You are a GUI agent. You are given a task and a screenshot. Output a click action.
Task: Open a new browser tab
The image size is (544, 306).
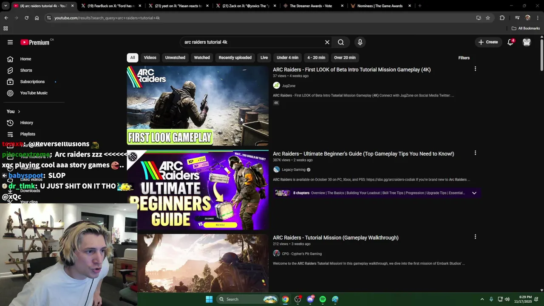coord(419,6)
